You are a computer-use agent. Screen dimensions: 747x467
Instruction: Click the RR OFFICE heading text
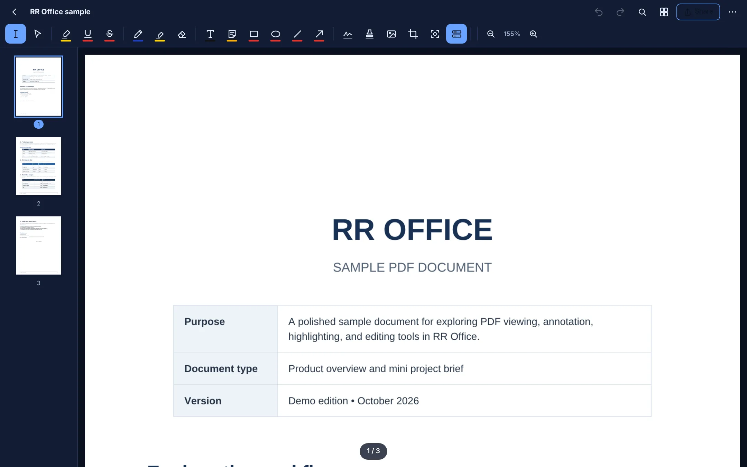pyautogui.click(x=412, y=230)
